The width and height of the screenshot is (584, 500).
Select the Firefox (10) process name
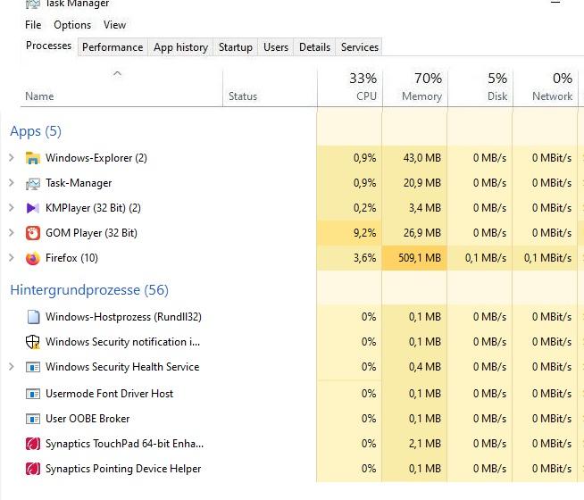pyautogui.click(x=71, y=258)
